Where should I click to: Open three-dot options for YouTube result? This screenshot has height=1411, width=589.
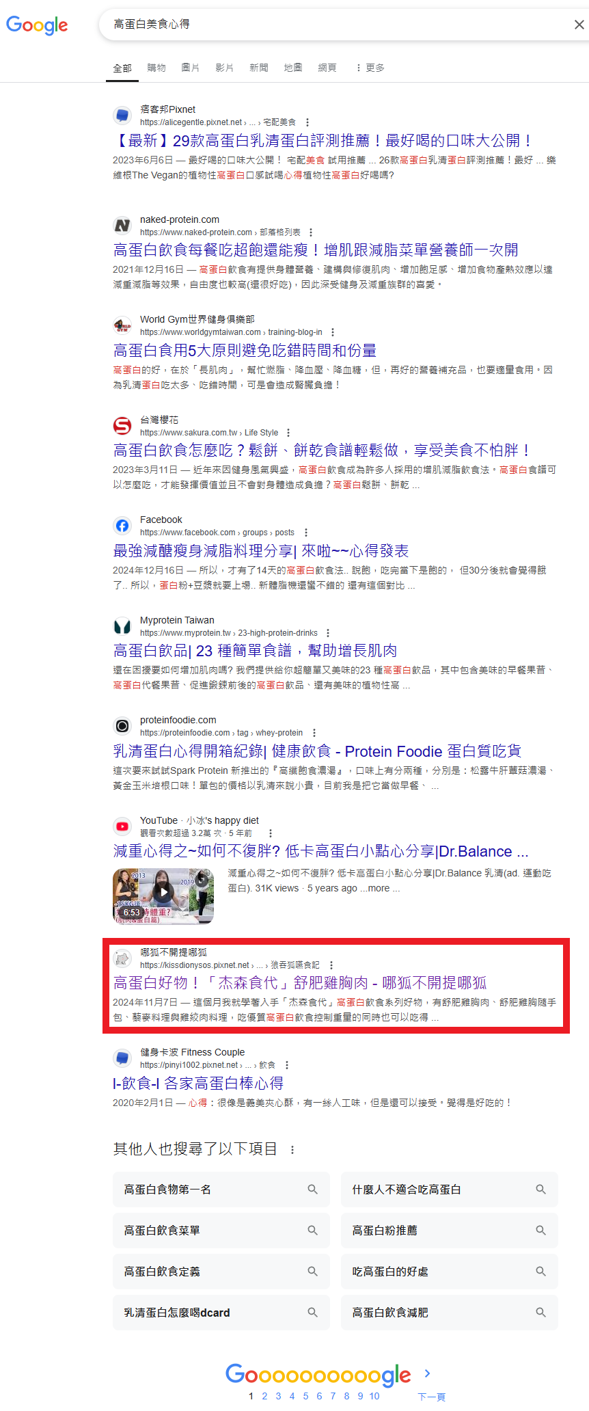click(x=271, y=833)
